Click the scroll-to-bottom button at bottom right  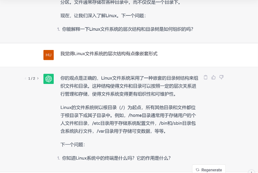251,172
